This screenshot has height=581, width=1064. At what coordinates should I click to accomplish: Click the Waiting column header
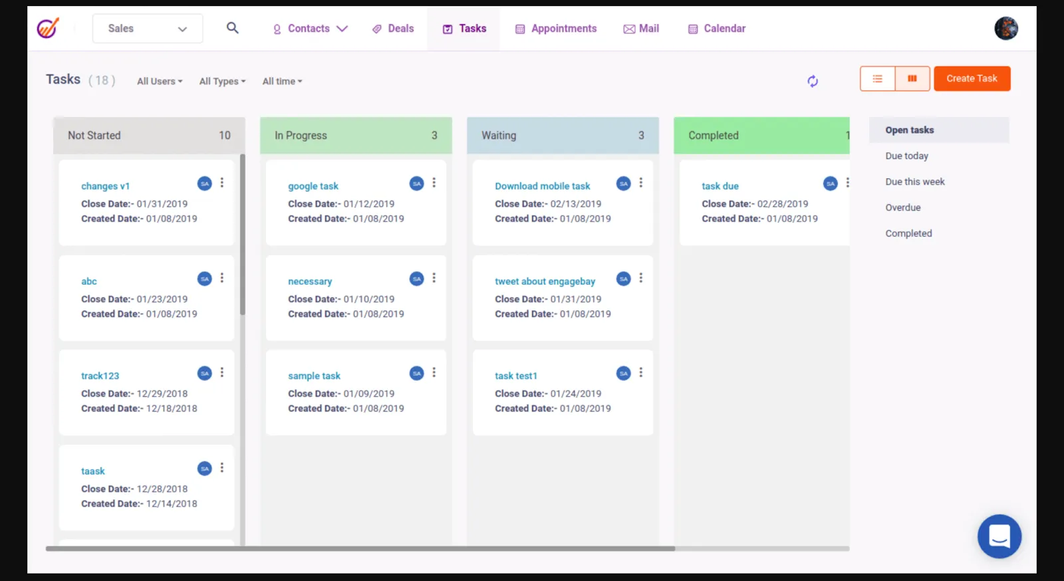563,136
